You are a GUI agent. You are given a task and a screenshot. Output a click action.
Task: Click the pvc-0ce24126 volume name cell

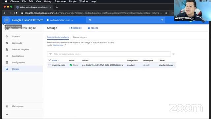click(x=103, y=65)
